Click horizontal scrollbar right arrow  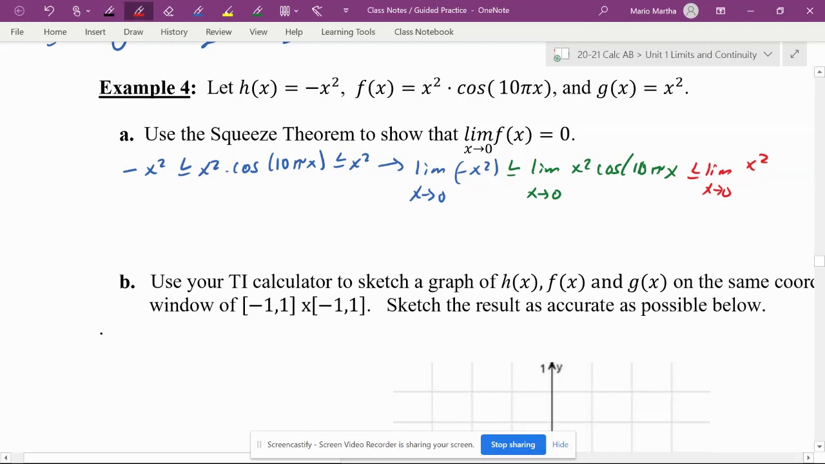809,458
